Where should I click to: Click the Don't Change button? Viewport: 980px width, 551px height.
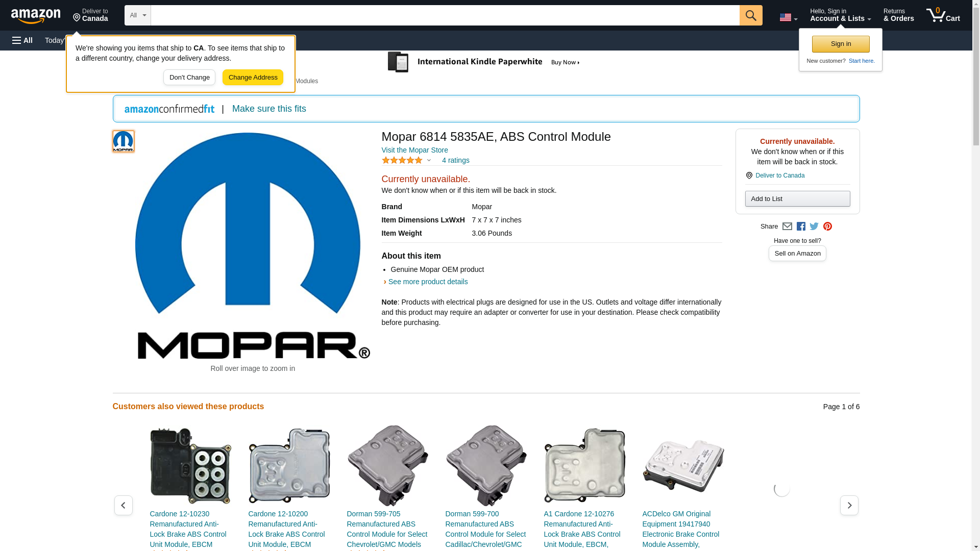click(189, 78)
